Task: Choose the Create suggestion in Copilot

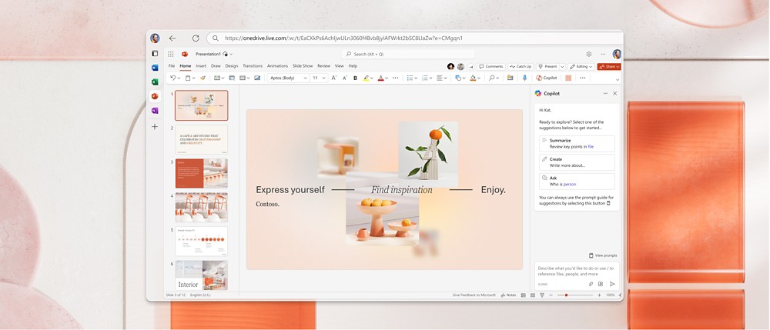Action: [577, 162]
